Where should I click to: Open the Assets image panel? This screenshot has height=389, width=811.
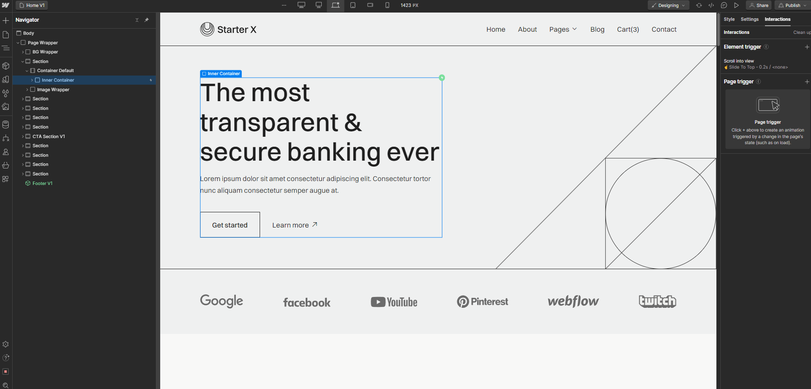tap(6, 106)
